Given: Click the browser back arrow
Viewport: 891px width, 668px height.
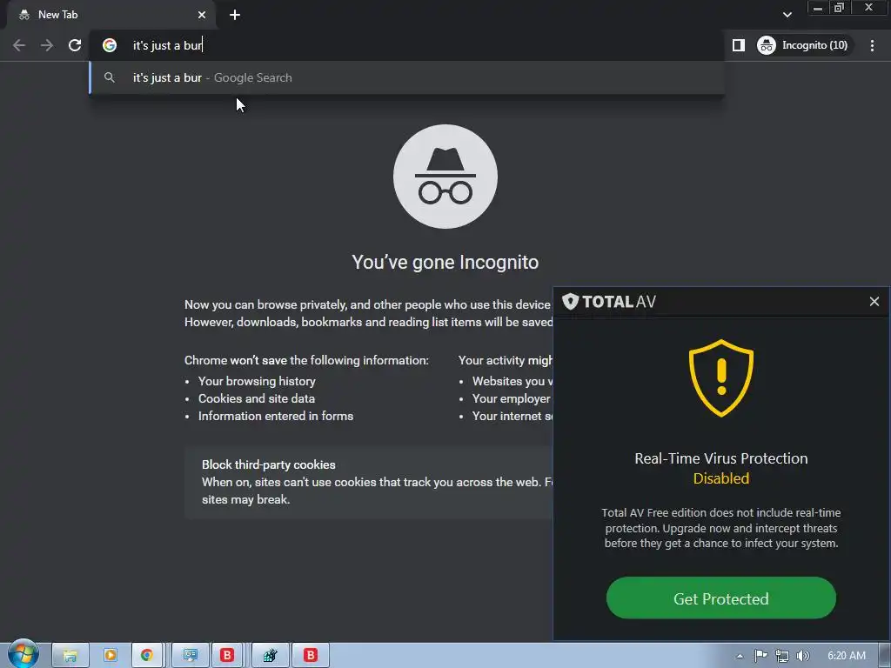Looking at the screenshot, I should point(19,45).
